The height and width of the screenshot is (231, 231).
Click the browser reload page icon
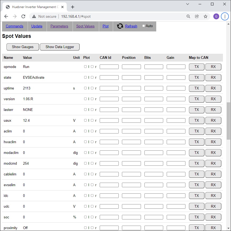[23, 16]
